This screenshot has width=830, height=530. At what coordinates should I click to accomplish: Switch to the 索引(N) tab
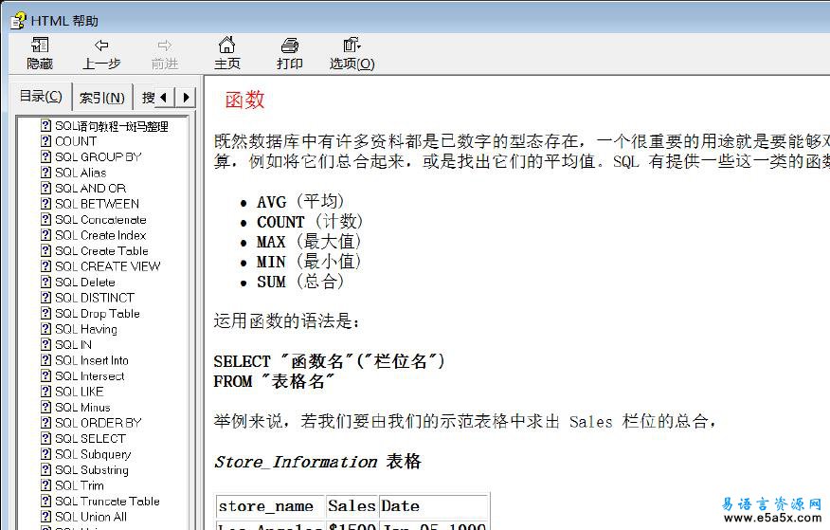click(102, 98)
